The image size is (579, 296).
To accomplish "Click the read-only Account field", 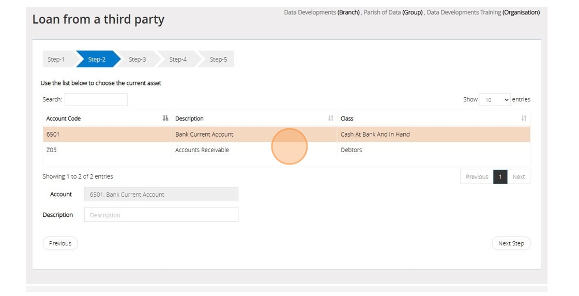I will [x=161, y=195].
